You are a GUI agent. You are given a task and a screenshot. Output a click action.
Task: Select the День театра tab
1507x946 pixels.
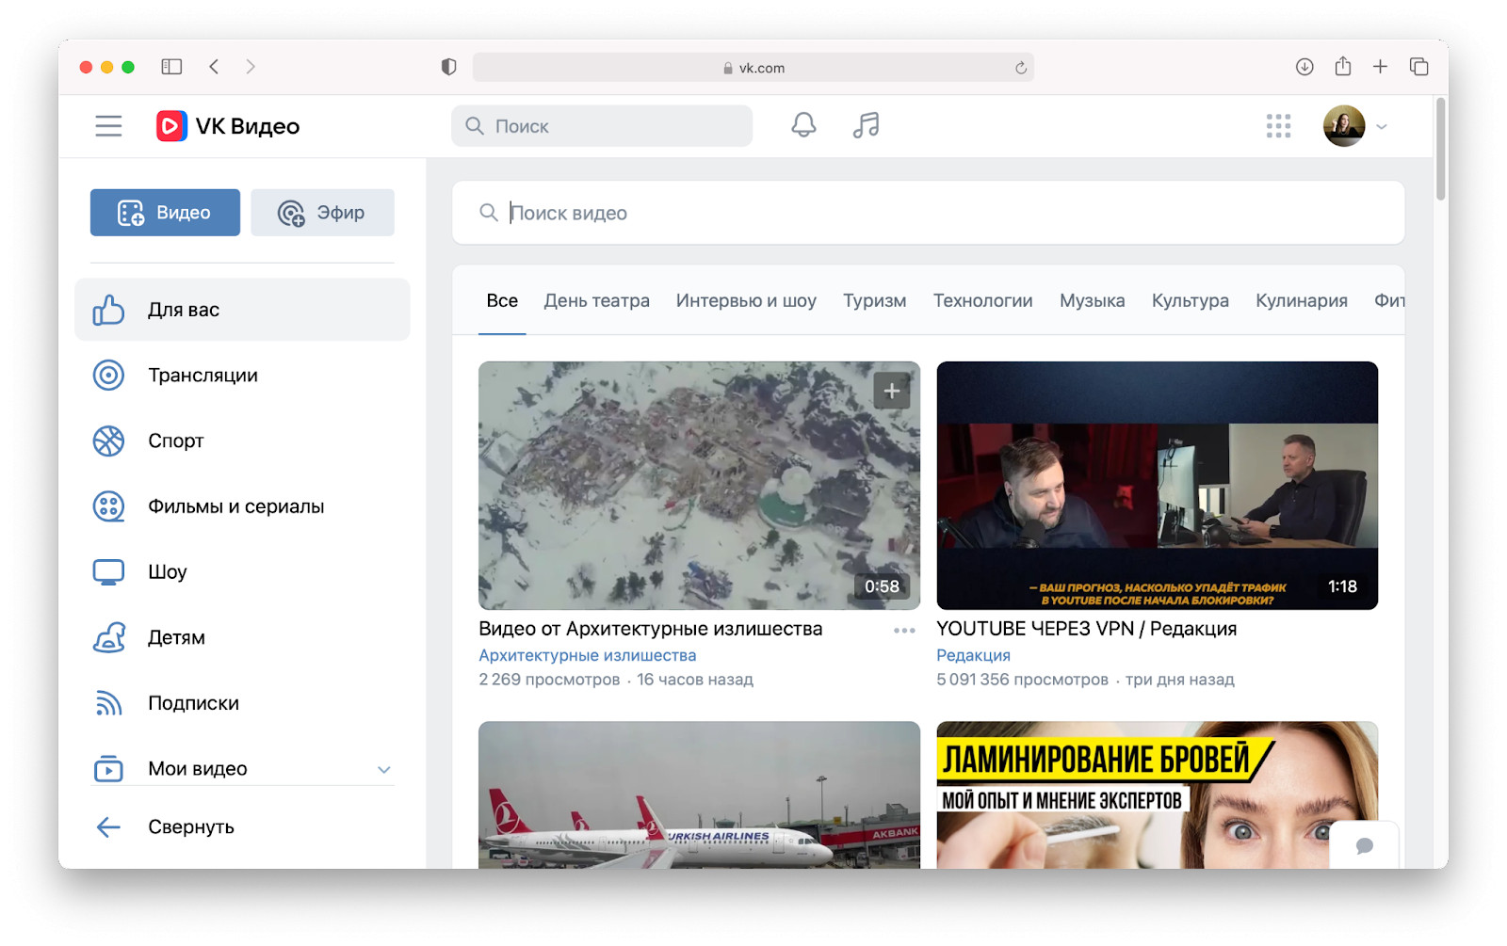(596, 301)
